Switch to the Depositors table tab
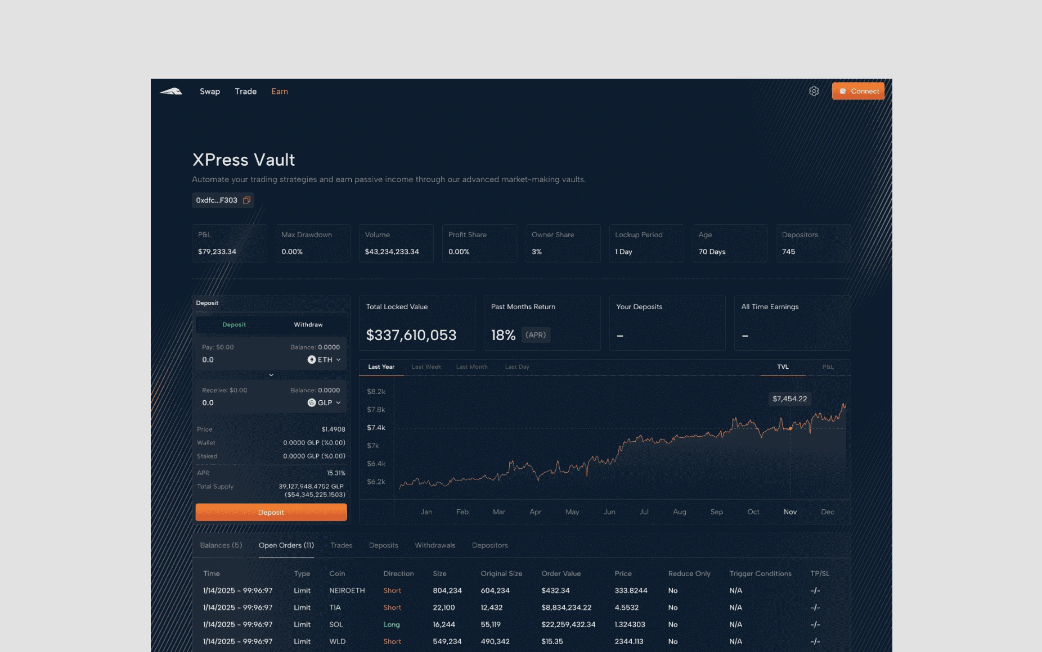 (x=490, y=546)
